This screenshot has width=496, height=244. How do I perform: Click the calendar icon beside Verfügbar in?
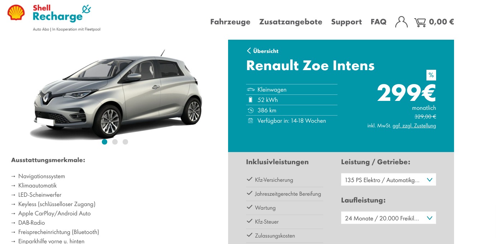[x=250, y=121]
